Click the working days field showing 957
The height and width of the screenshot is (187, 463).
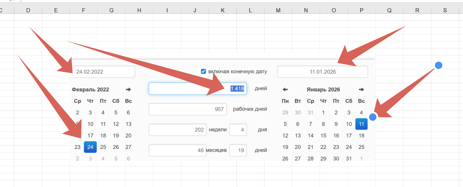pos(188,109)
